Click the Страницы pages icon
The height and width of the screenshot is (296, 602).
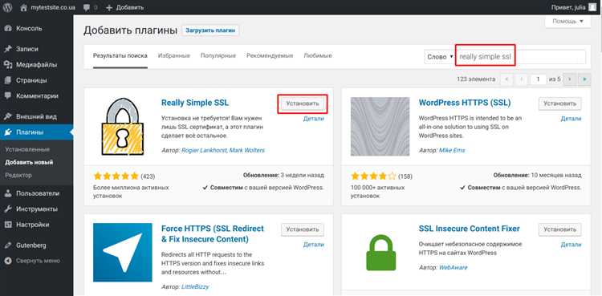(x=8, y=80)
